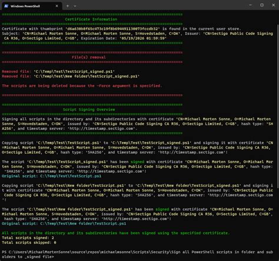Minimize the terminal window
Screen dimensions: 279x261
click(250, 5)
